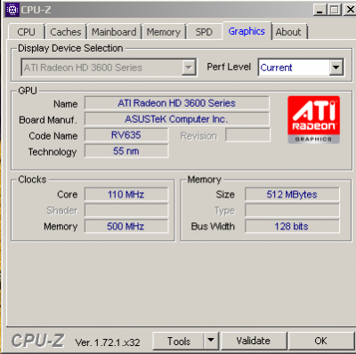Maximize the CPU-Z window

tap(335, 10)
